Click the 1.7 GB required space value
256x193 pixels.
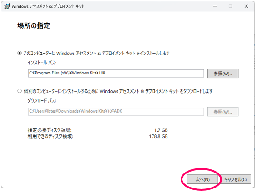pyautogui.click(x=161, y=130)
